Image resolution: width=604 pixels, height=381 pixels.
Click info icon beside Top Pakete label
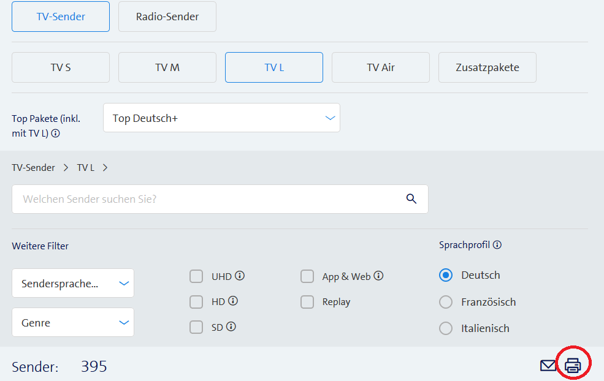(56, 134)
